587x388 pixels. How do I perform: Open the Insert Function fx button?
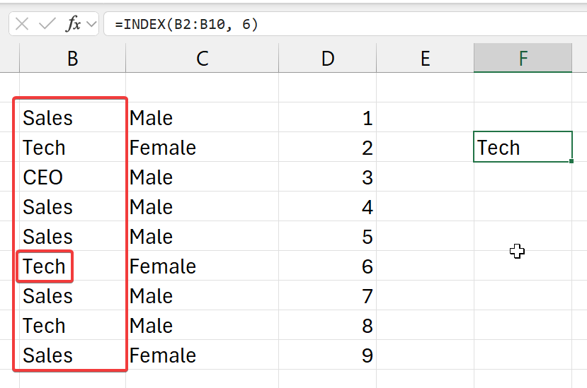coord(73,24)
